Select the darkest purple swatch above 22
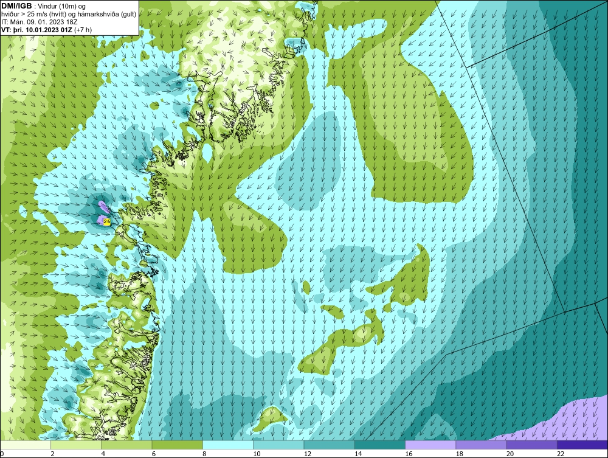The image size is (608, 458). coord(582,445)
